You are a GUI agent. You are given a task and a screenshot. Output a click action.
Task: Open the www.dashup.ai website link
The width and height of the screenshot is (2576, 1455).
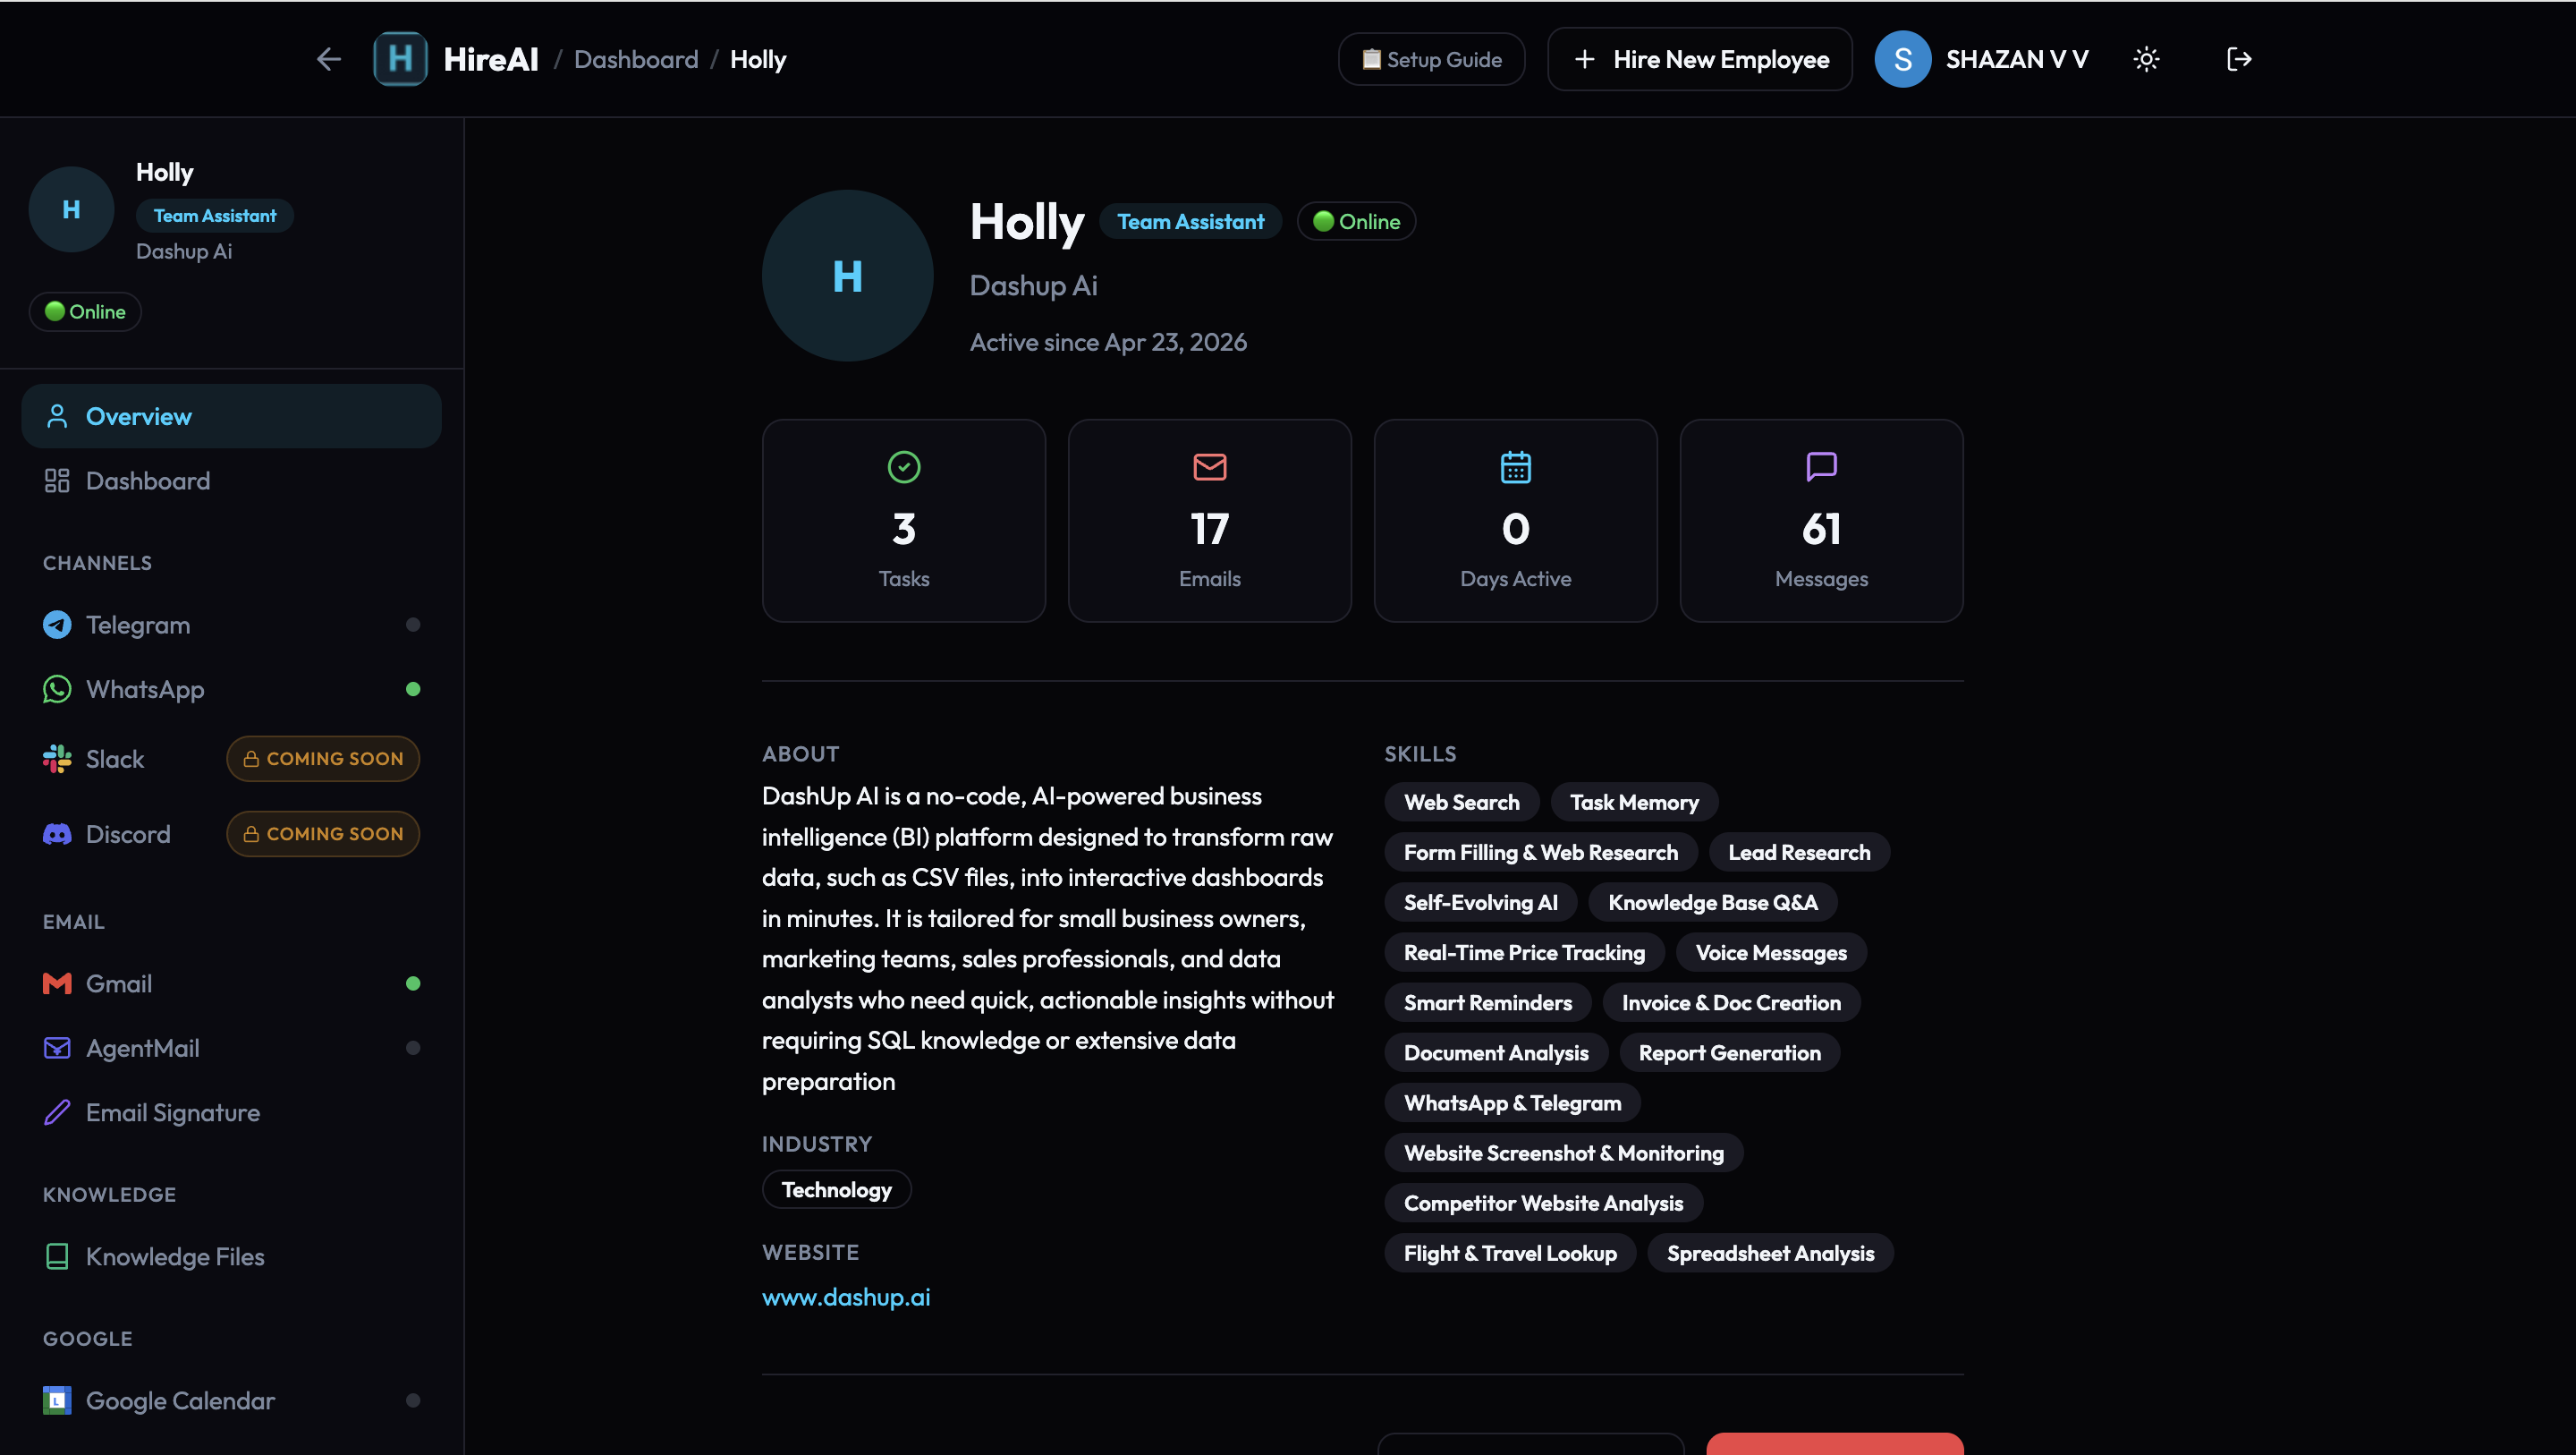(846, 1297)
